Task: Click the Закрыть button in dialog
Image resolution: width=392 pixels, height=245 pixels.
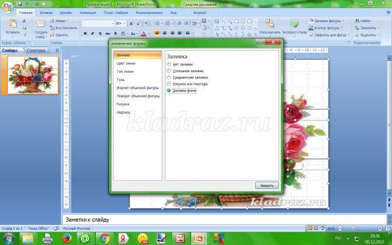Action: 267,185
